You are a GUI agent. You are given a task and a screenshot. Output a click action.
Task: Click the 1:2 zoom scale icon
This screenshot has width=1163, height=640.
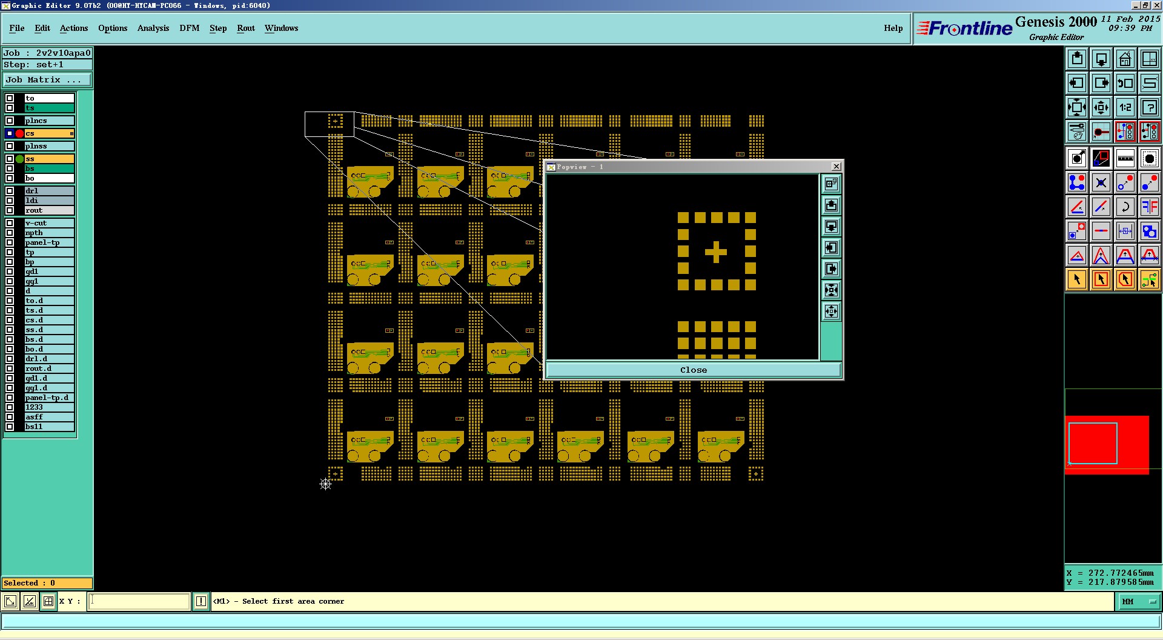[x=1125, y=107]
